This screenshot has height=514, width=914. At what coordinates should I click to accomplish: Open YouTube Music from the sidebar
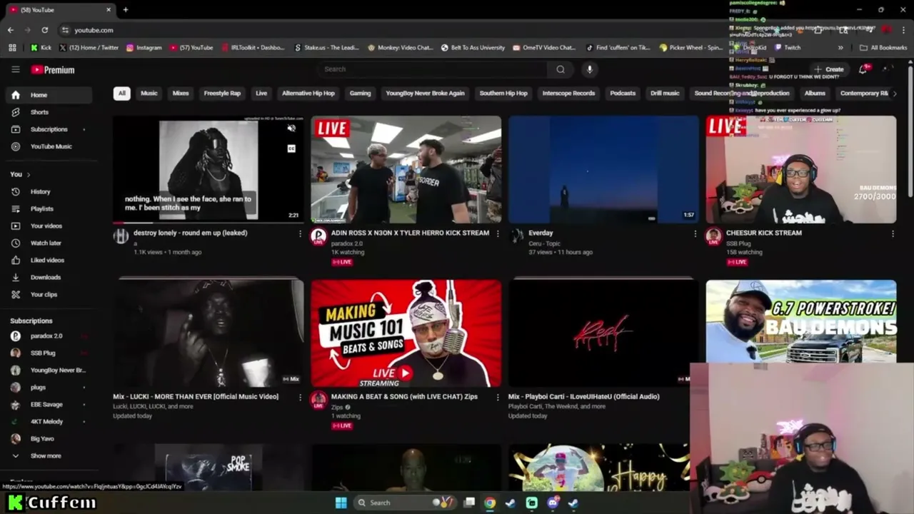[x=49, y=146]
